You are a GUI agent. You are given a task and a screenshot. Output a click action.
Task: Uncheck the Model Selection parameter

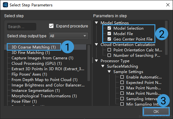[109, 28]
